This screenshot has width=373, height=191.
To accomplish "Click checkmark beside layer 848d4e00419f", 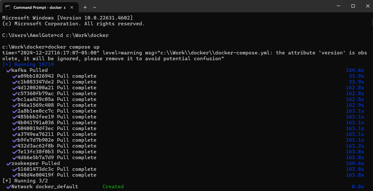I will point(15,175).
